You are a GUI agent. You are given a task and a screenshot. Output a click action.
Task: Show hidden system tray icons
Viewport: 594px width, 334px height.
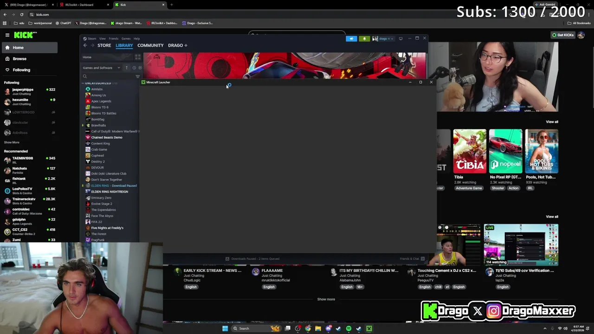point(545,328)
